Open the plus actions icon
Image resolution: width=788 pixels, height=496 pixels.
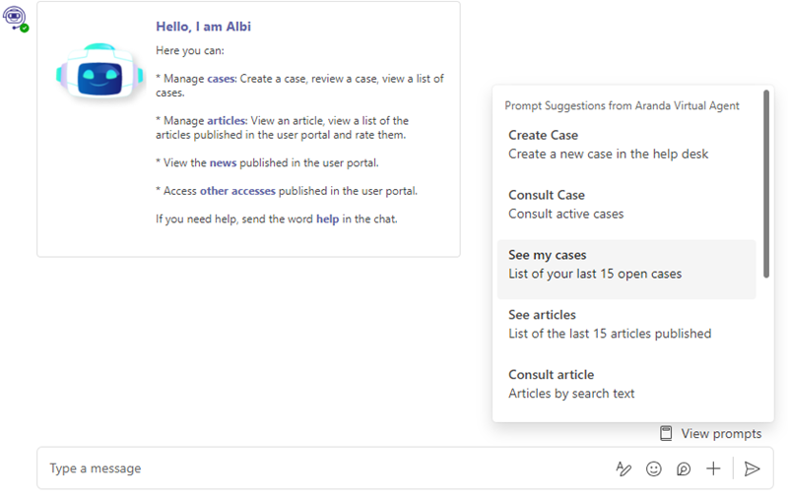click(713, 468)
